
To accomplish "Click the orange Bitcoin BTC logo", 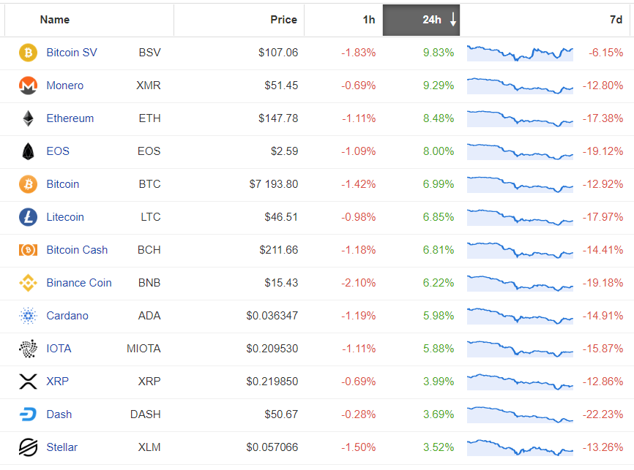I will tap(28, 184).
